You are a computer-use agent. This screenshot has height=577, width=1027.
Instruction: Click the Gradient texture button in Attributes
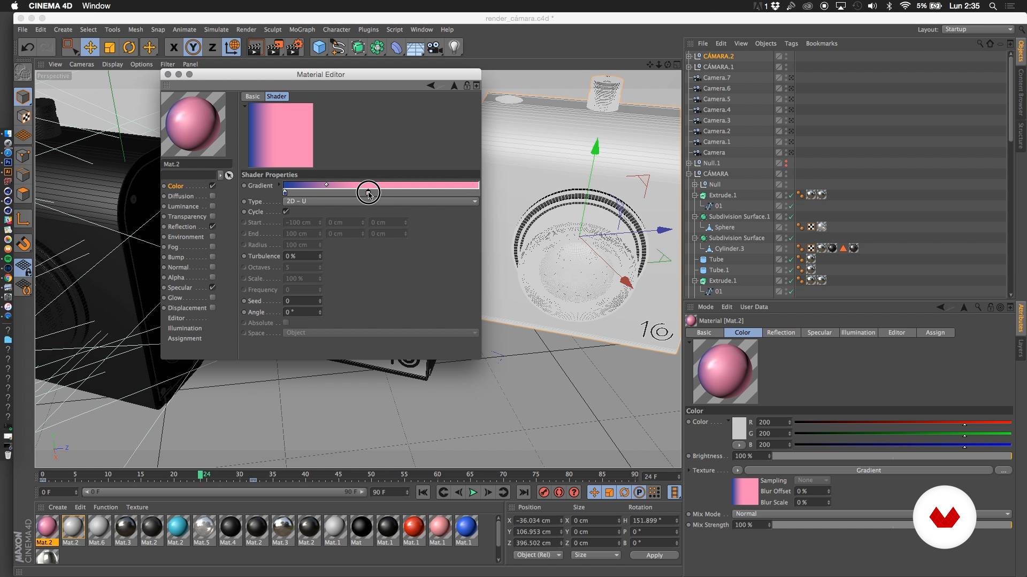coord(868,470)
